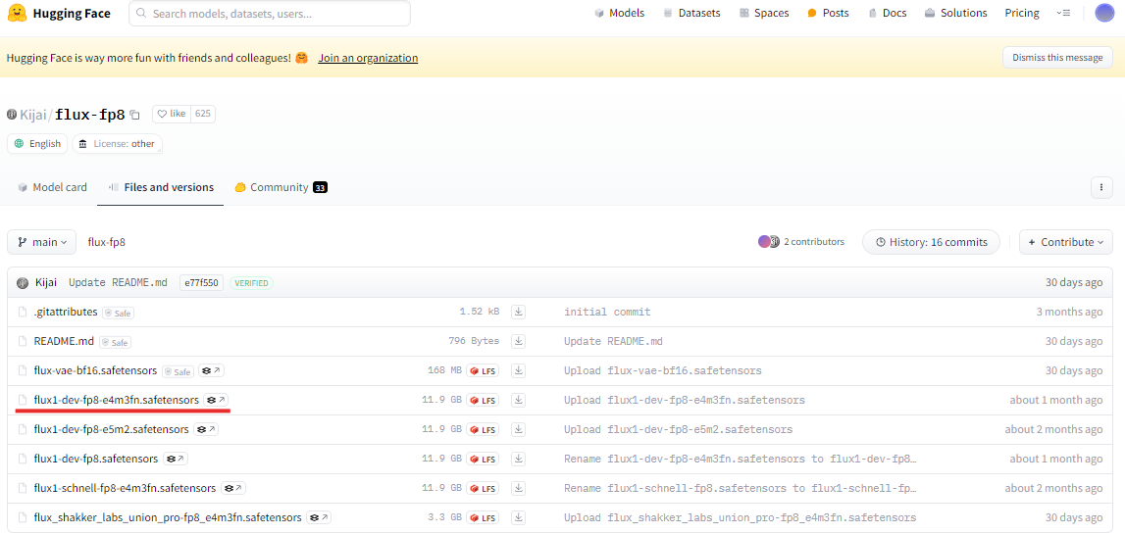Download flux1-dev-fp8-e4m3fn.safetensors
This screenshot has height=534, width=1125.
click(519, 400)
